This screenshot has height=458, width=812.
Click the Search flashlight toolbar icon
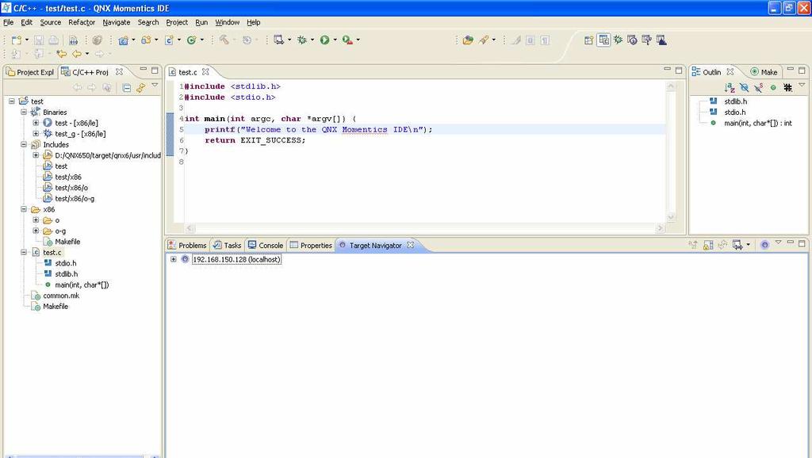(x=483, y=40)
